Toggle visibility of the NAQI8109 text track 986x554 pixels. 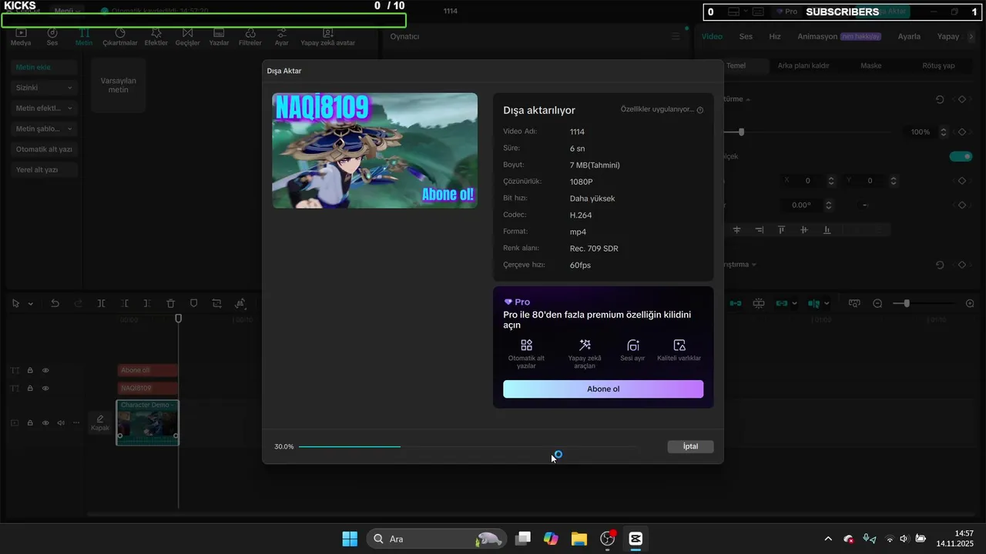click(45, 389)
